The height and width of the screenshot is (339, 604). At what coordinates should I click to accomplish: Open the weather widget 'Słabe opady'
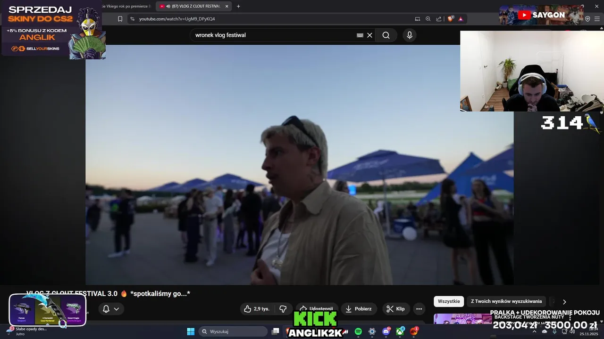(x=27, y=331)
